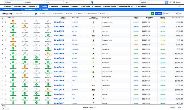This screenshot has height=110, width=184.
Task: Open the Demo user account dropdown
Action: (x=177, y=2)
